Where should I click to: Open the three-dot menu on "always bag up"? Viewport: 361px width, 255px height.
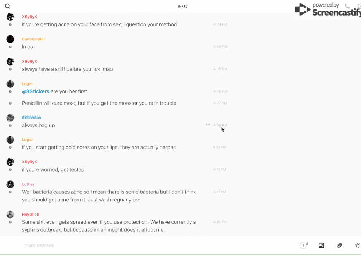(208, 125)
